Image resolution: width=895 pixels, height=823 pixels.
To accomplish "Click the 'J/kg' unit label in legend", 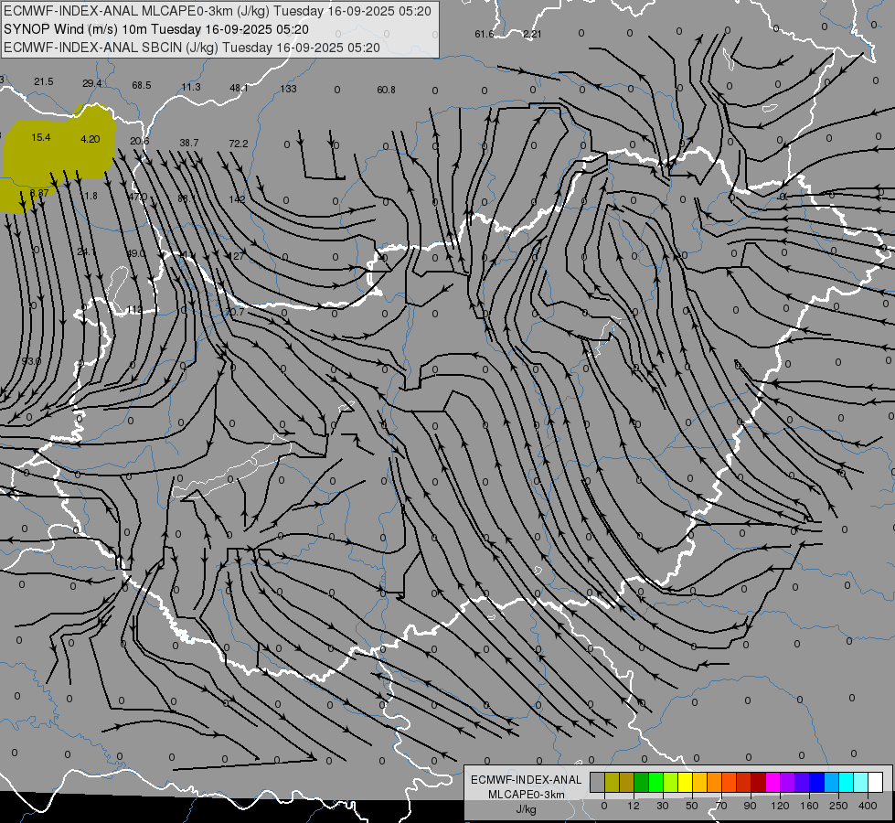I will pos(526,809).
